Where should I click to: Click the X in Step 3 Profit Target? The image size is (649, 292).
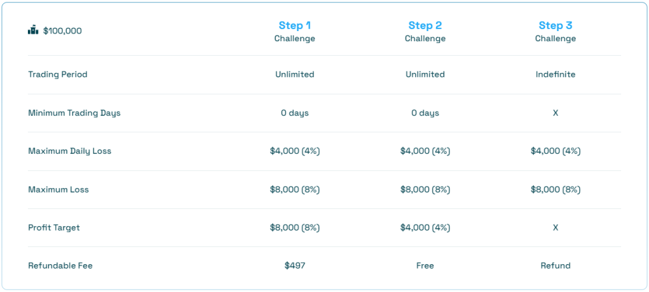pyautogui.click(x=555, y=227)
